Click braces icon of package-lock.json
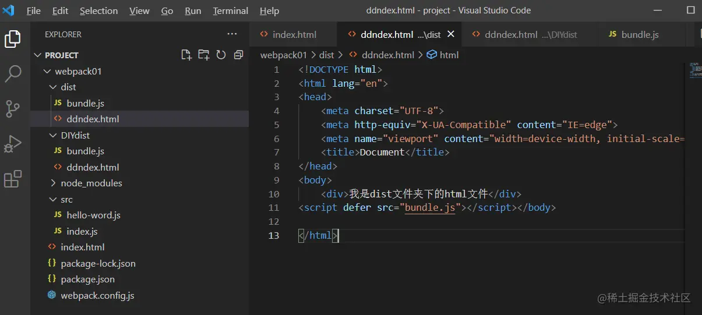 tap(52, 263)
